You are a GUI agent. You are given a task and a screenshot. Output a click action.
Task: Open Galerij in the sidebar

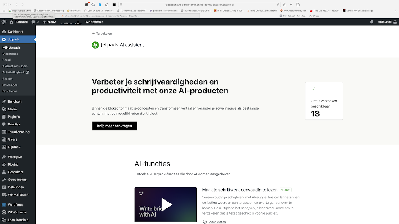click(x=18, y=139)
